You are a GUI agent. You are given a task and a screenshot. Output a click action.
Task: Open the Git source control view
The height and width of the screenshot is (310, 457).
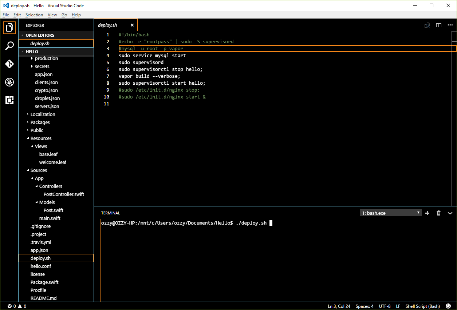[x=9, y=64]
